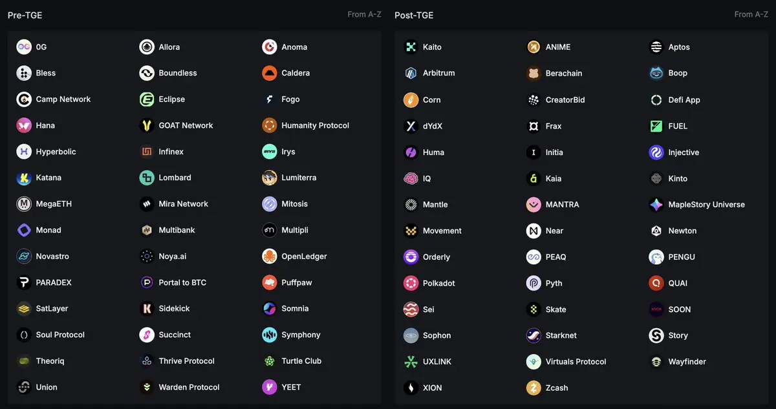Click the Infinex project name
Viewport: 776px width, 409px height.
171,151
